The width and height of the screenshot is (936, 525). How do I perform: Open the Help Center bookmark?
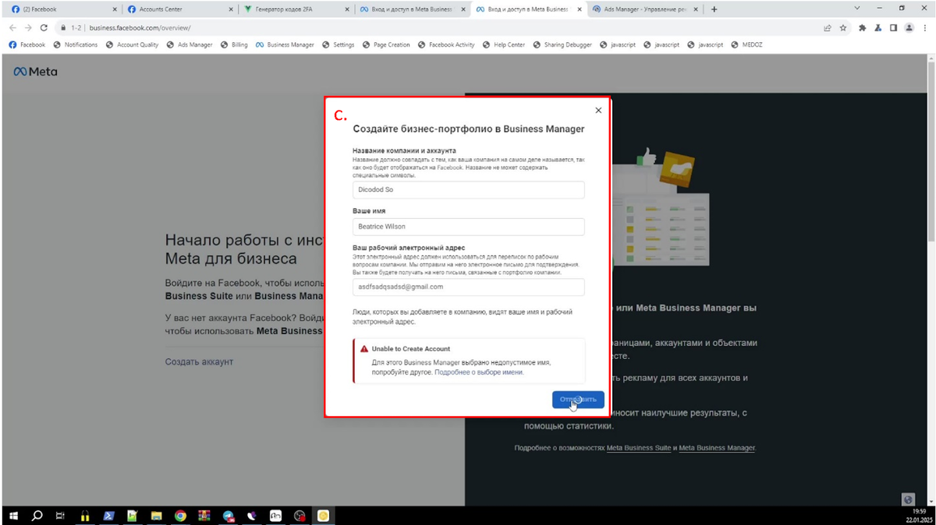click(x=504, y=44)
